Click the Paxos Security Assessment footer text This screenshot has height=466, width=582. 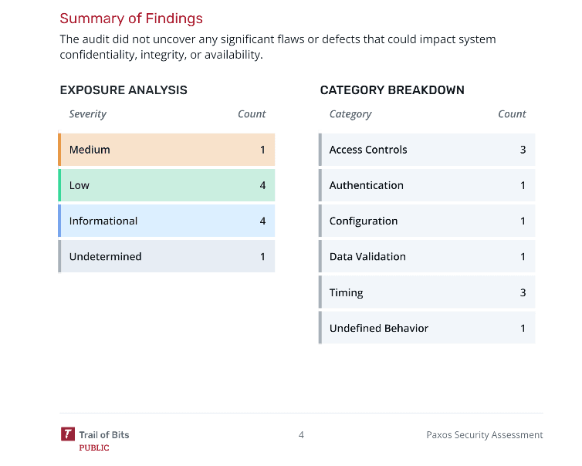[x=484, y=435]
